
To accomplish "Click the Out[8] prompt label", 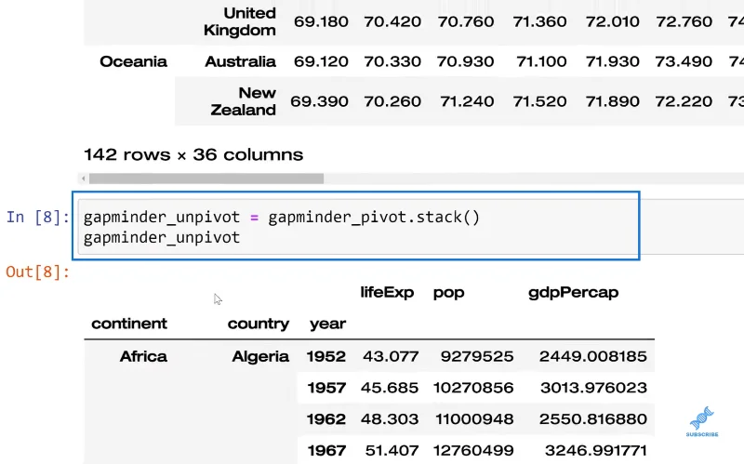I will tap(37, 272).
